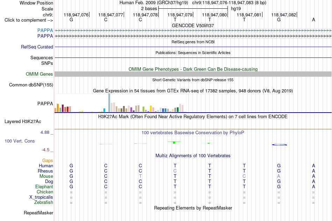Select the X_tropicalis alignment row label
This screenshot has width=332, height=221.
coord(41,197)
